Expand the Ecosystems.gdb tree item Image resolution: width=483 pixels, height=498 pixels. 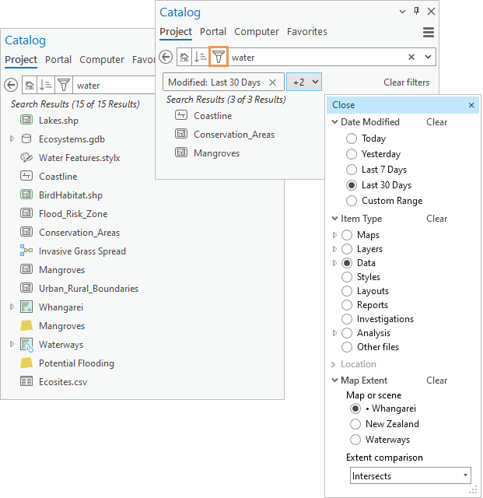tap(12, 139)
